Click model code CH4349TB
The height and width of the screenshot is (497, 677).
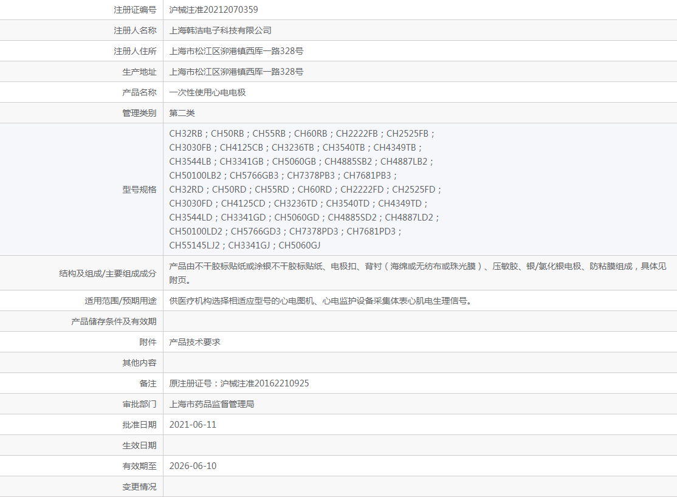pyautogui.click(x=394, y=148)
